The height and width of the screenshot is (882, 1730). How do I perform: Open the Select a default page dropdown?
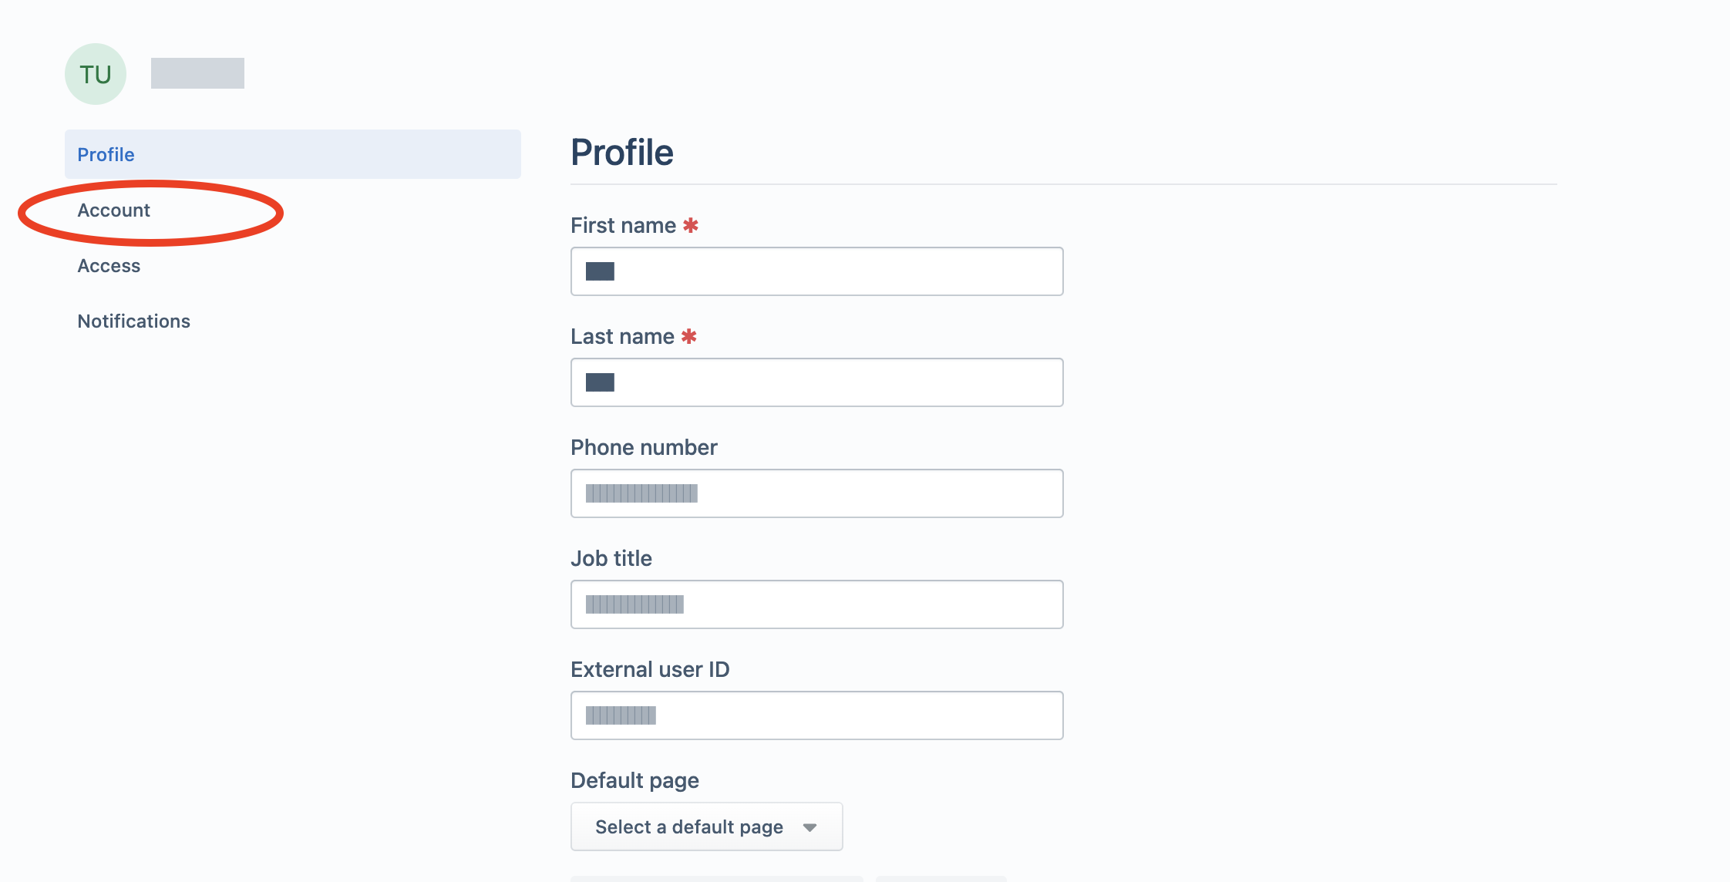click(x=707, y=826)
